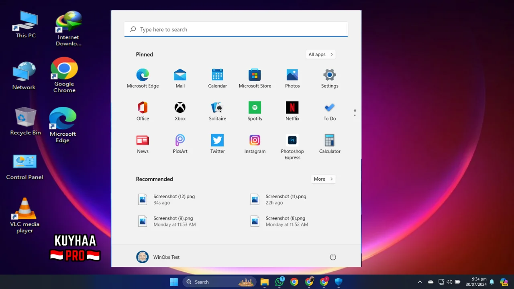
Task: Open the To Do app
Action: click(329, 111)
